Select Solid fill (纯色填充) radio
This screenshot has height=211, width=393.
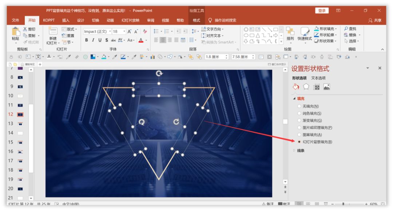coord(299,113)
